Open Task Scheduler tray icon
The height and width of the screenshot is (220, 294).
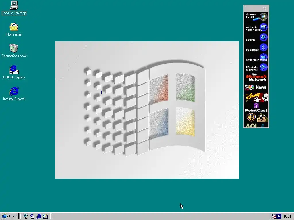pyautogui.click(x=274, y=217)
